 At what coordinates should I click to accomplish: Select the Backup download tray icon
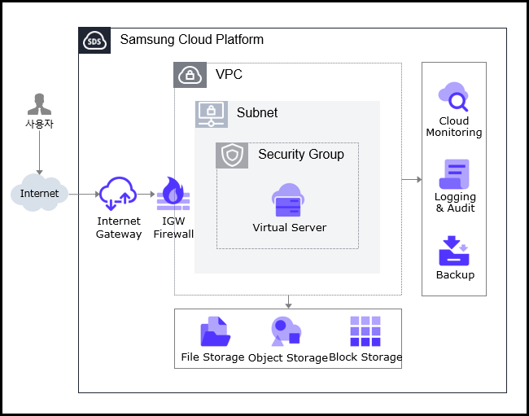pos(454,251)
